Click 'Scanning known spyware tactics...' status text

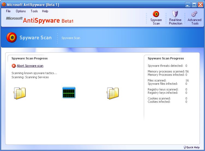pos(34,73)
